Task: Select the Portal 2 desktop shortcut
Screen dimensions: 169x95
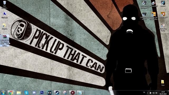Action: 163,4
